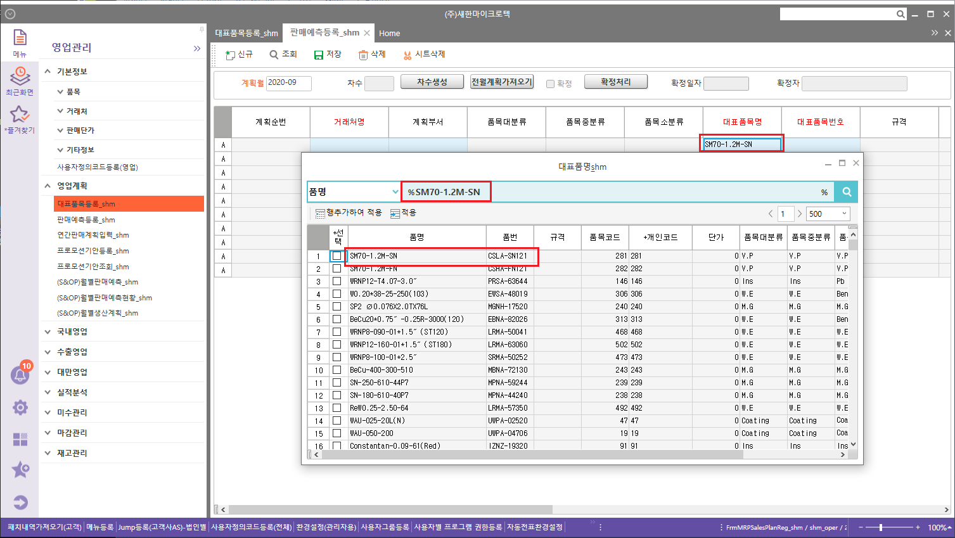Expand the 국내영업 tree section
955x538 pixels.
[x=48, y=331]
